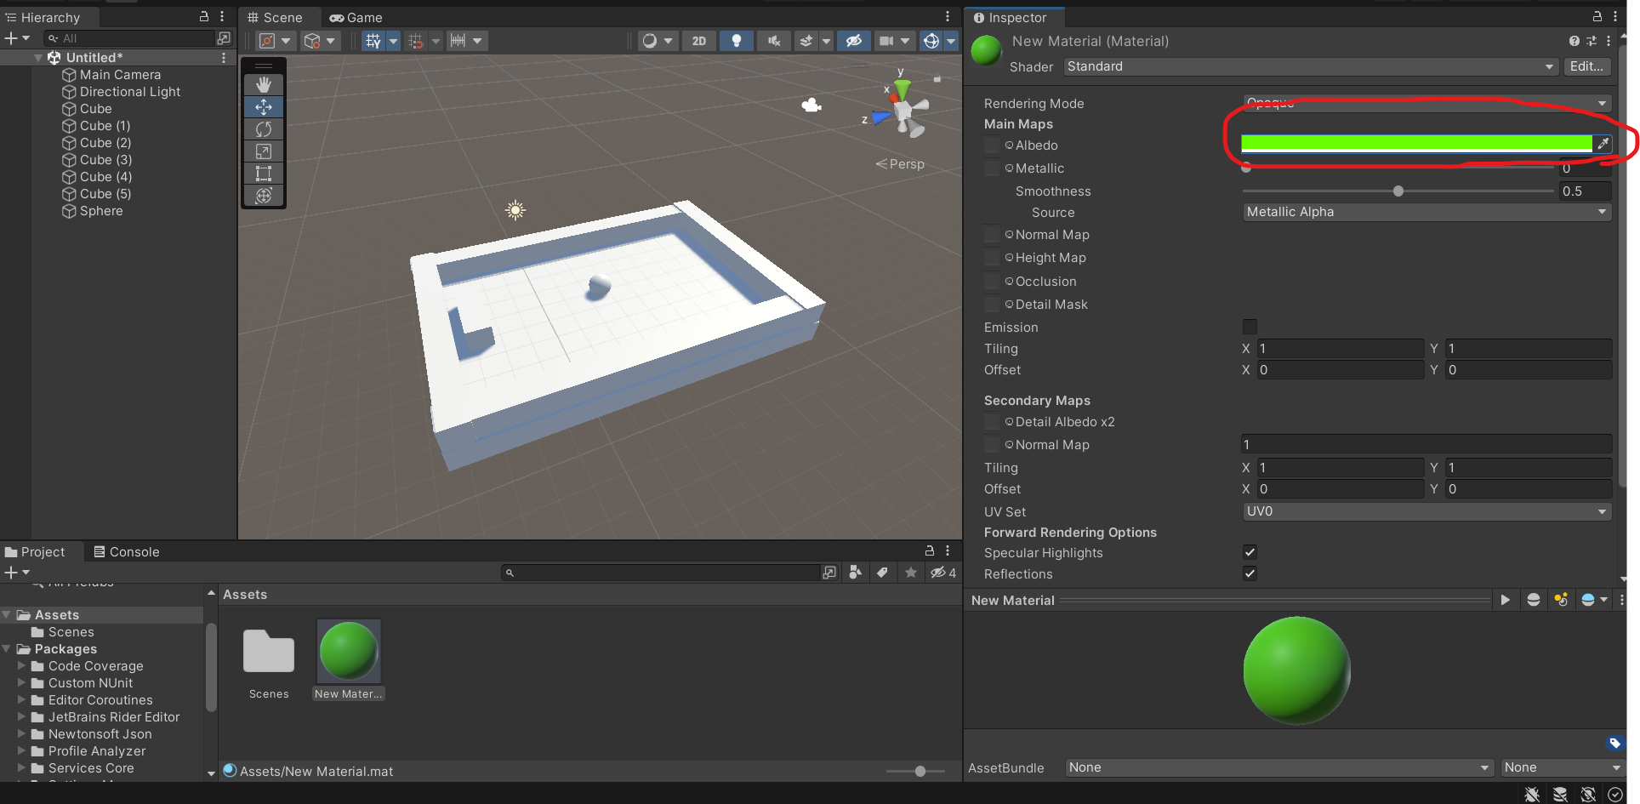Toggle 2D scene view mode
Image resolution: width=1640 pixels, height=804 pixels.
[698, 41]
